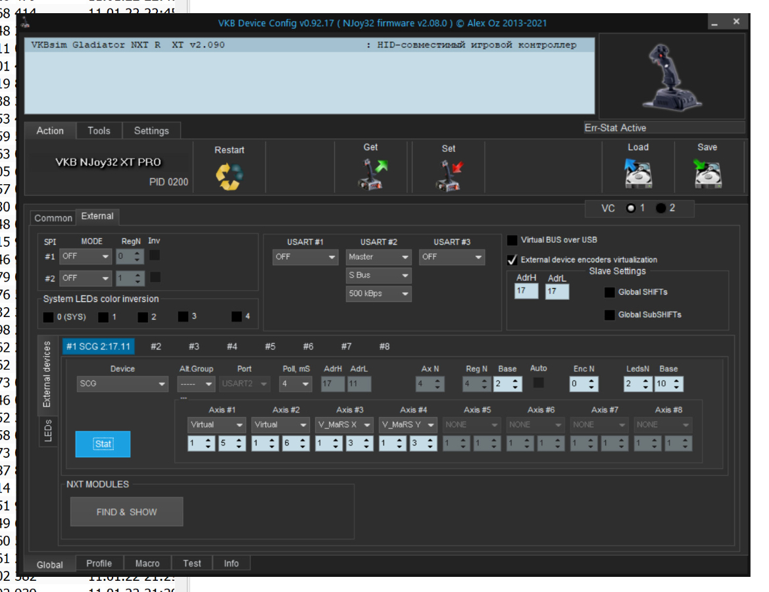Open the Alt.Group dropdown

click(195, 383)
